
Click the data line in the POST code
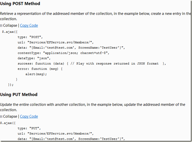click(x=71, y=48)
